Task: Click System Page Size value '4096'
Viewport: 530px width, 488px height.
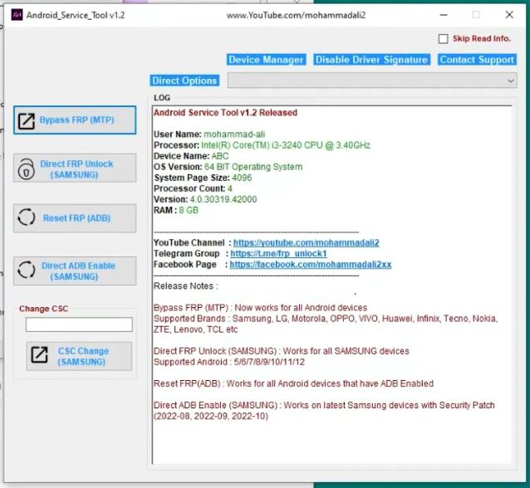Action: pos(242,178)
